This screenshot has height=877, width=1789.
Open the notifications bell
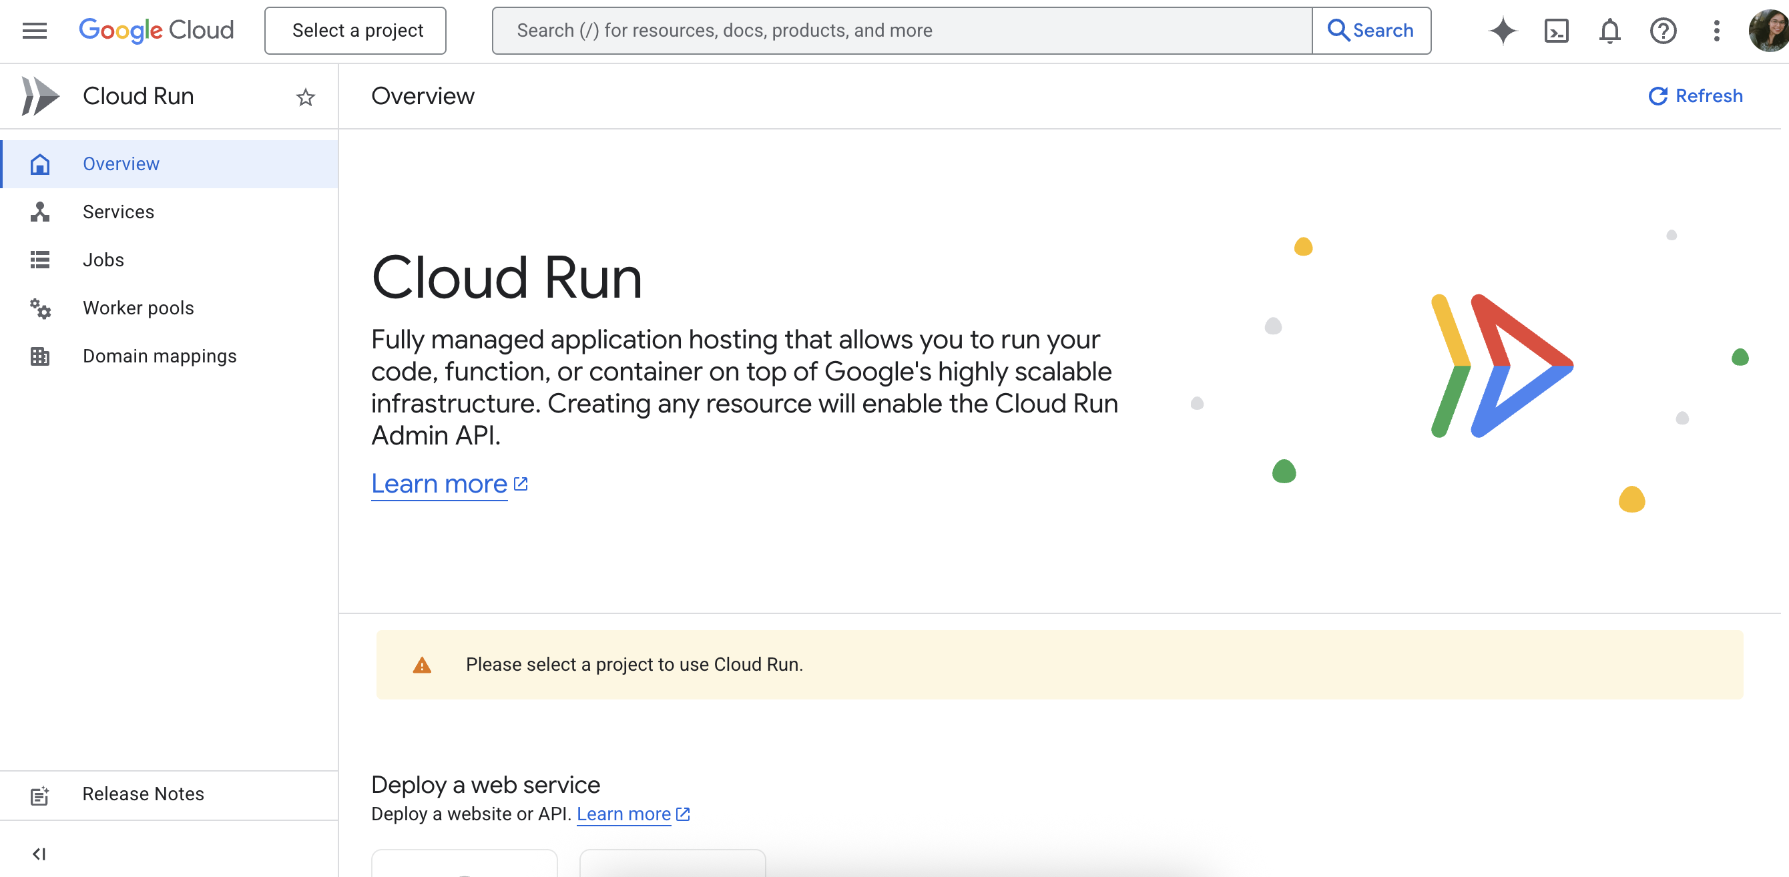[1609, 31]
